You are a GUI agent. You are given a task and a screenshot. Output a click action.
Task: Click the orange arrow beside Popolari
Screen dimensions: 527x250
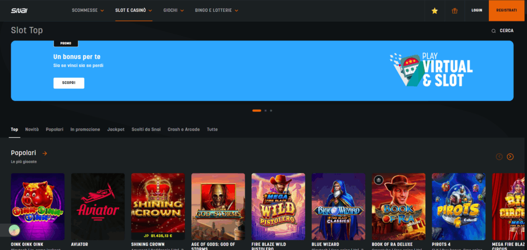45,153
